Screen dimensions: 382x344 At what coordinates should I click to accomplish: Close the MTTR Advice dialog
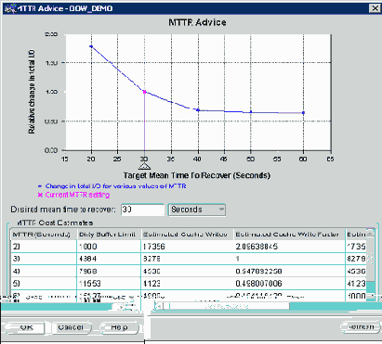click(375, 8)
